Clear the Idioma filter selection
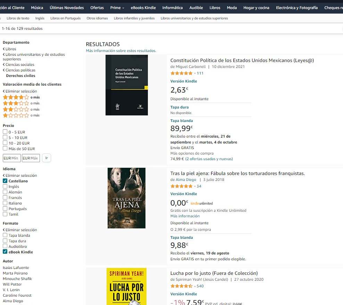 click(x=20, y=175)
